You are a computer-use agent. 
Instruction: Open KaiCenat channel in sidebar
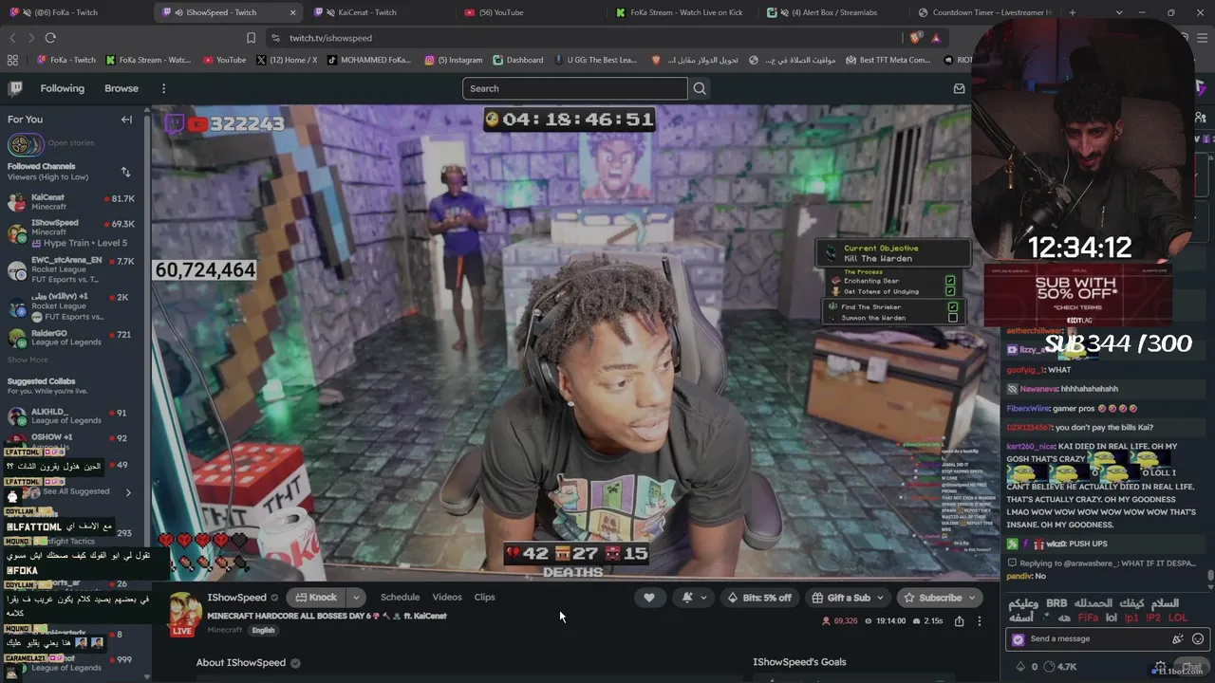pyautogui.click(x=71, y=202)
